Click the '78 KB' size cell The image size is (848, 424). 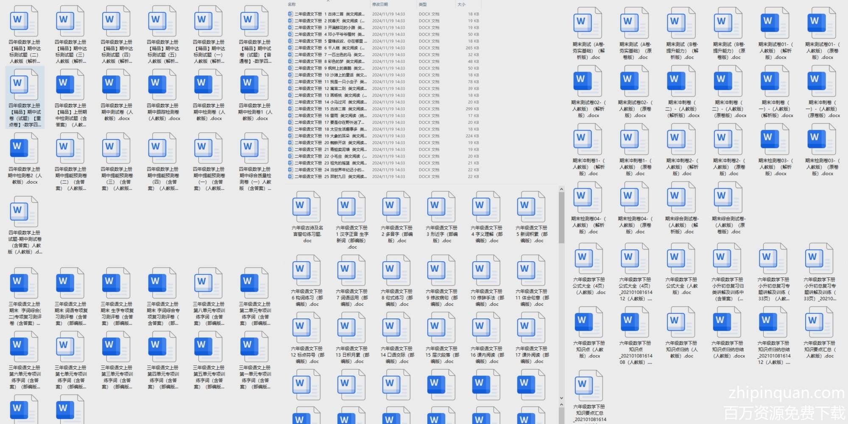474,82
